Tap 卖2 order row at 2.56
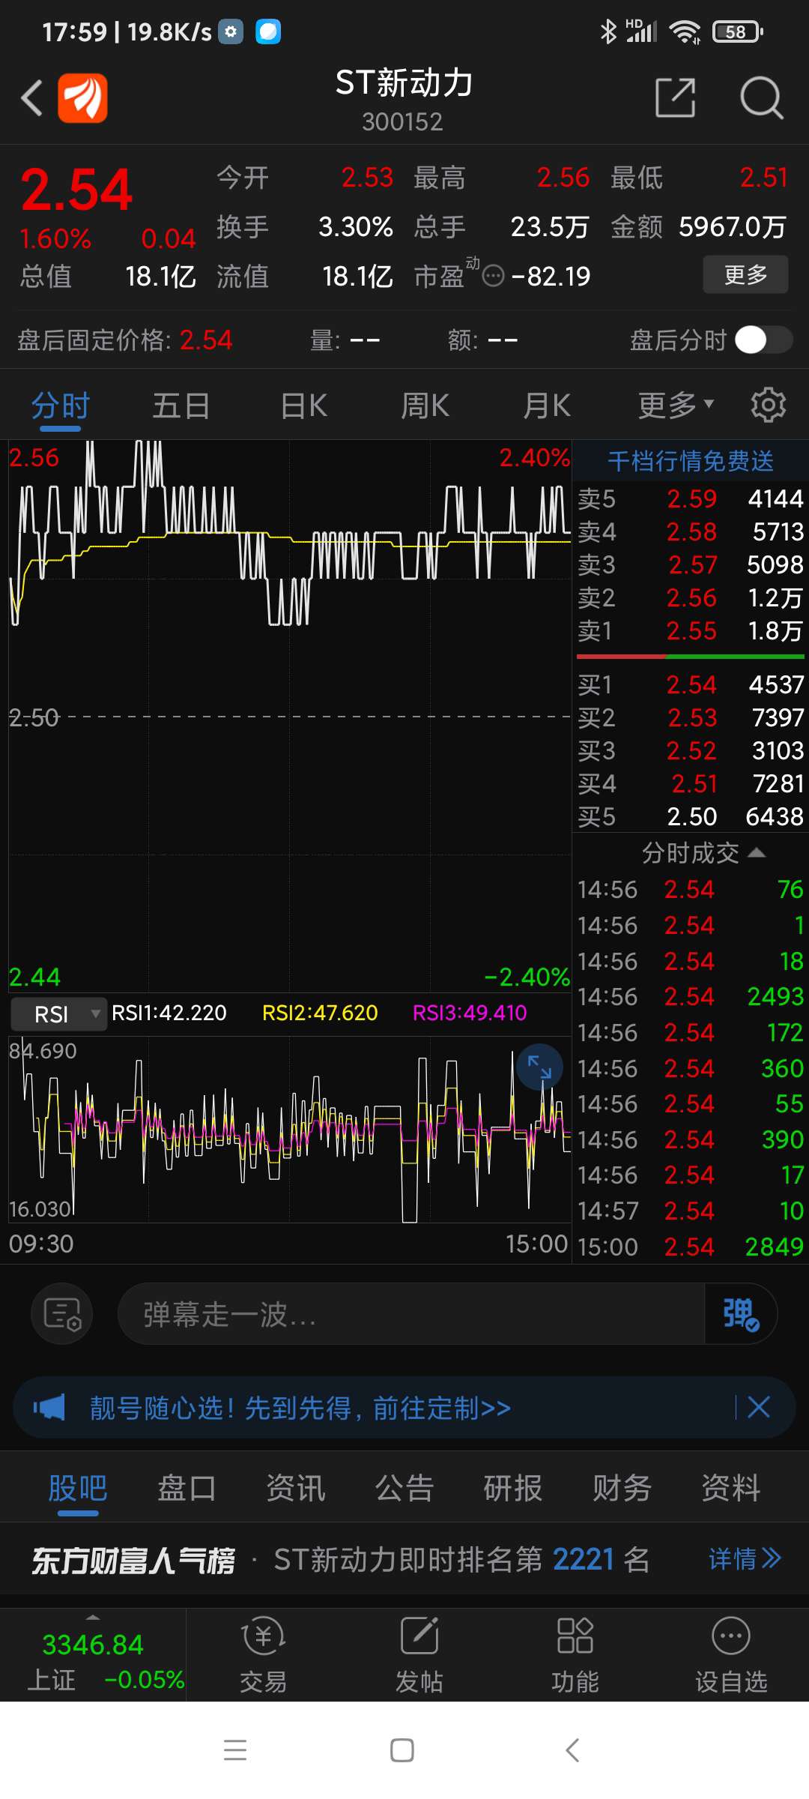The height and width of the screenshot is (1799, 809). [x=691, y=597]
